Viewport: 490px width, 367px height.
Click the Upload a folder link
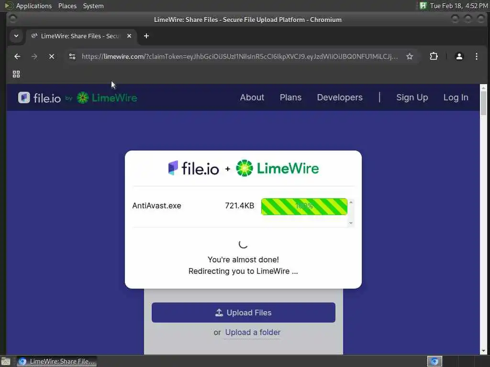click(253, 333)
